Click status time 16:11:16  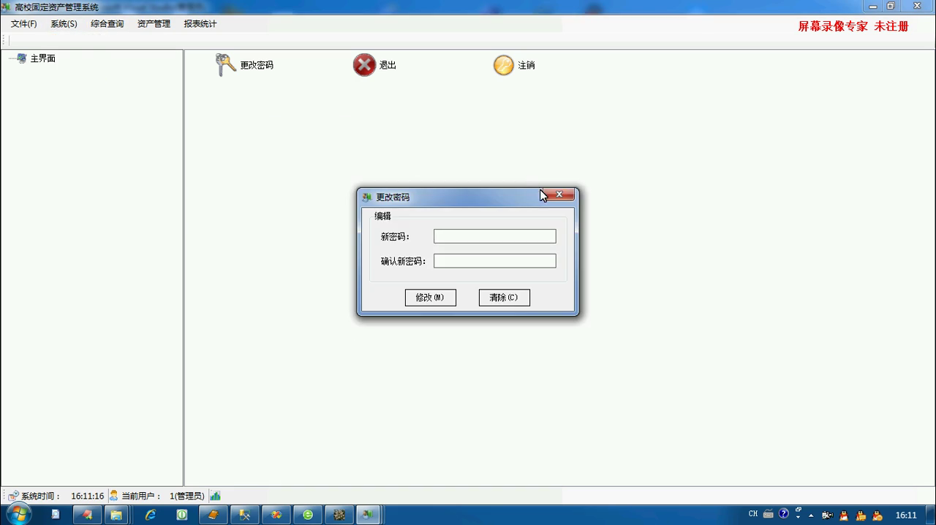pyautogui.click(x=88, y=496)
